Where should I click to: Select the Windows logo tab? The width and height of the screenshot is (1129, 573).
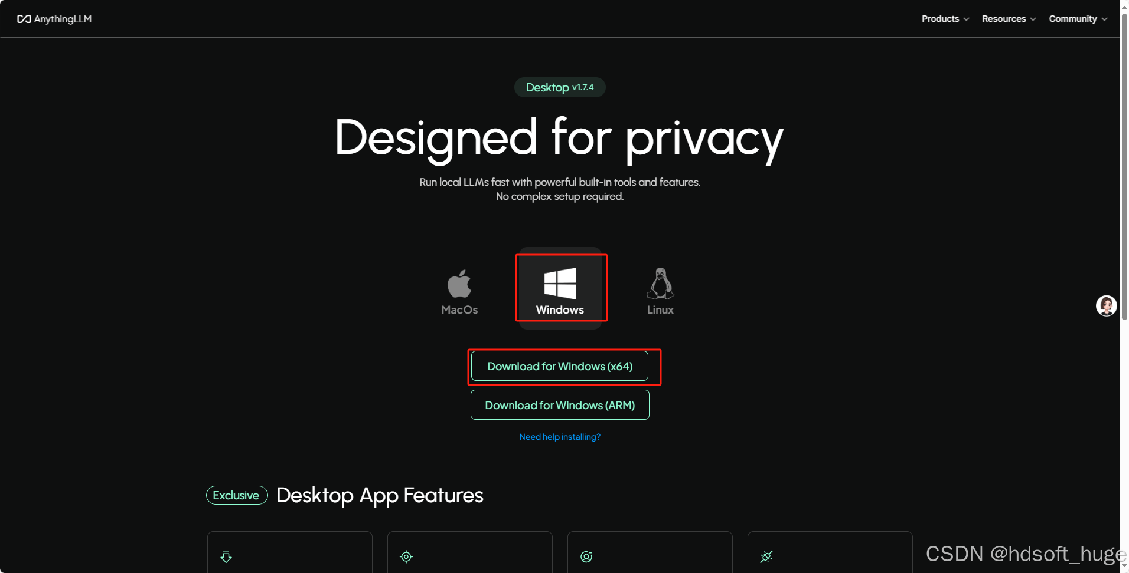(560, 288)
